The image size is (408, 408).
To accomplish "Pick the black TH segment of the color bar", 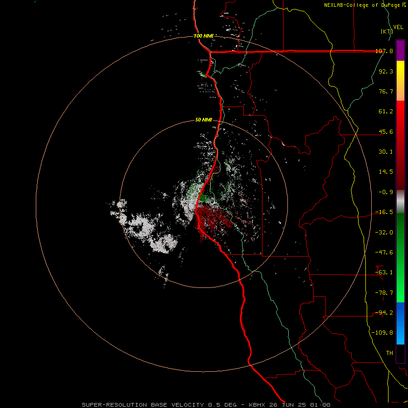I will click(x=400, y=354).
